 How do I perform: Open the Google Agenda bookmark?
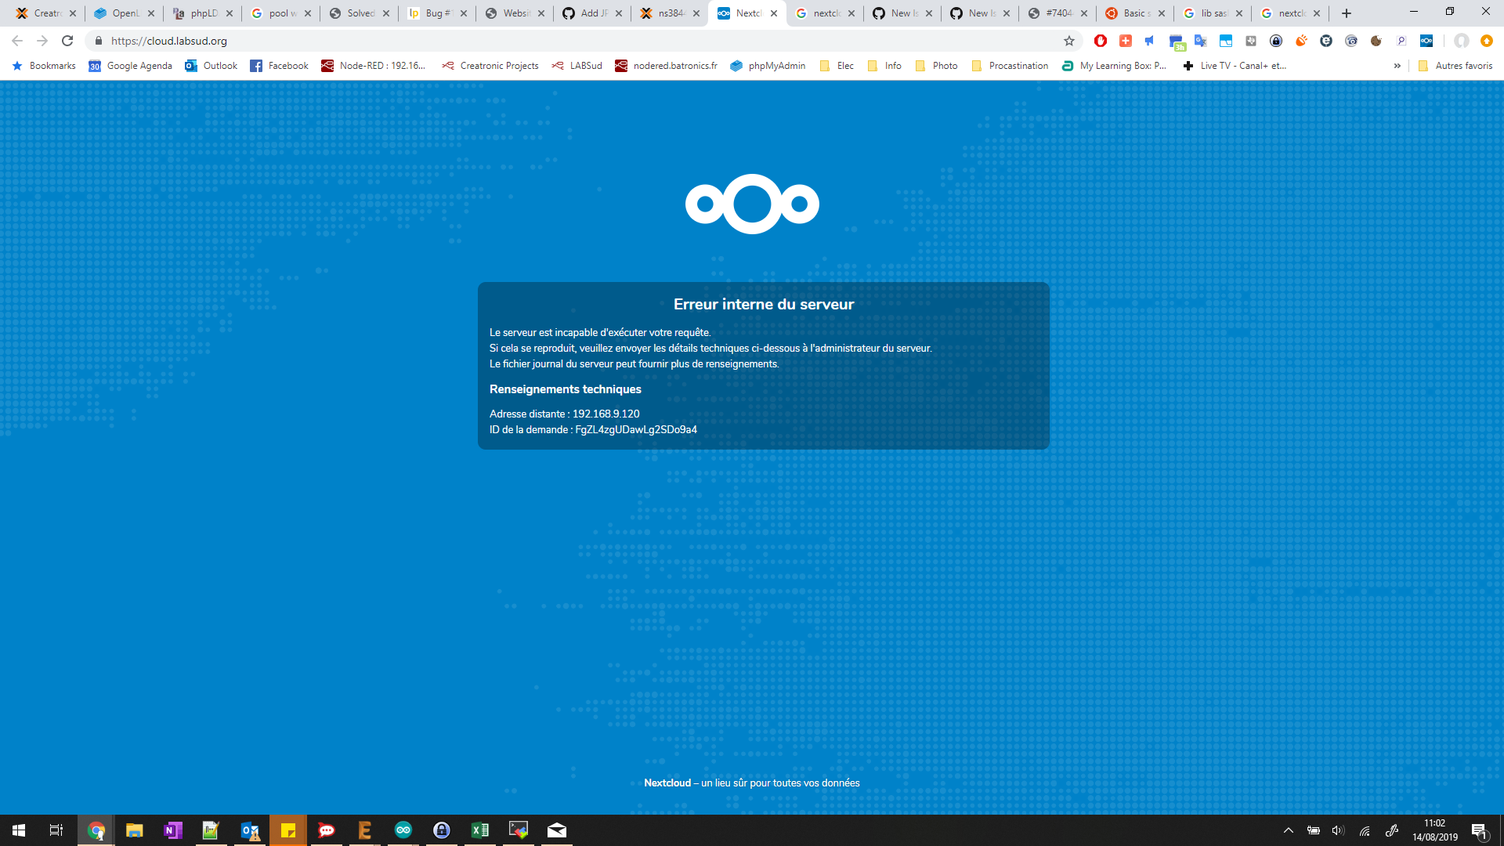130,66
